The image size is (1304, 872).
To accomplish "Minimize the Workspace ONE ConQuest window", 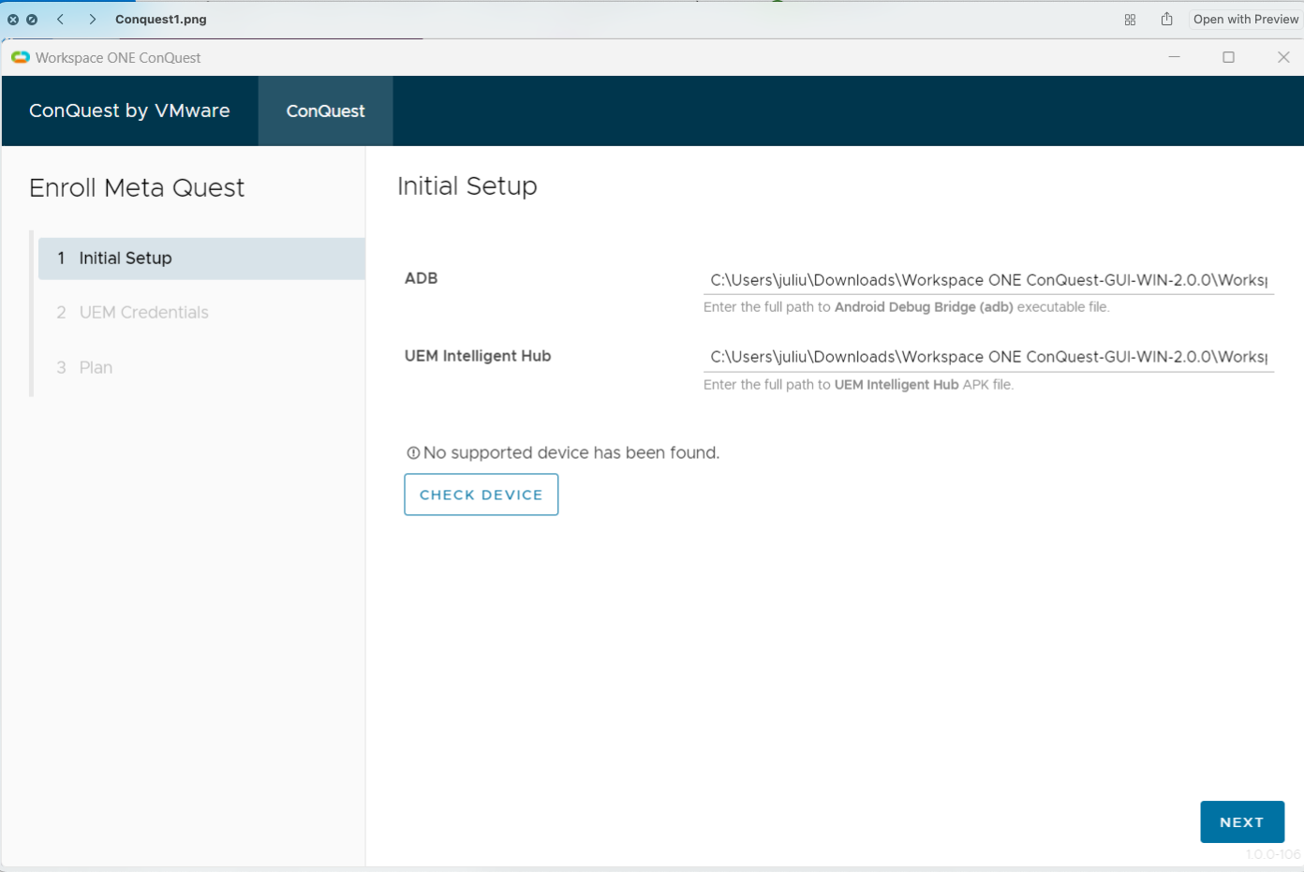I will tap(1174, 57).
